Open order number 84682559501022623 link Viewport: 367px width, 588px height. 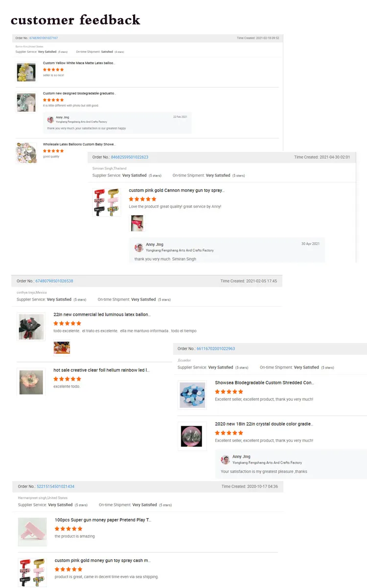click(x=130, y=157)
